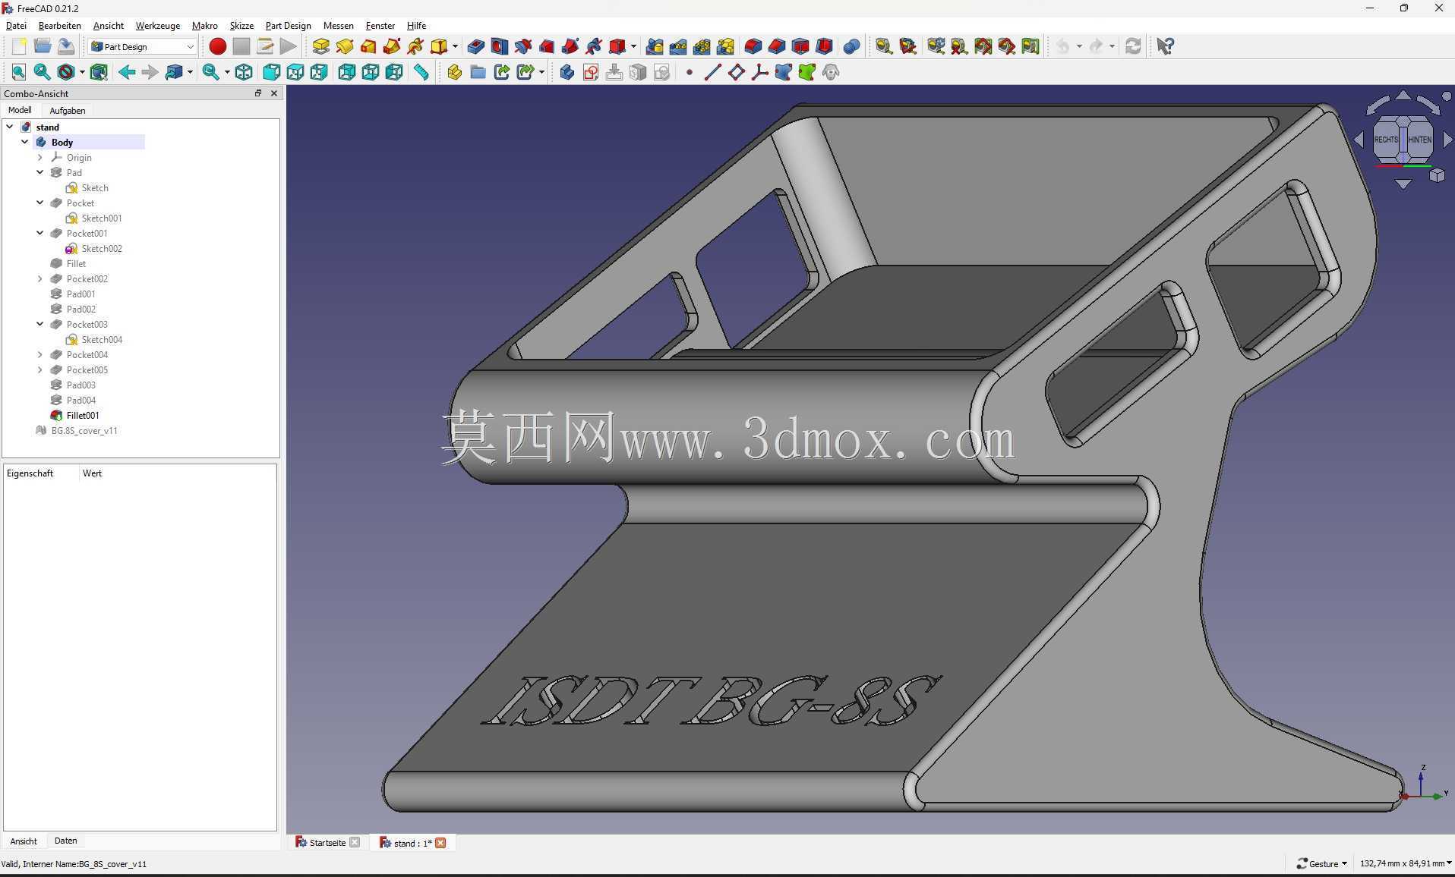Select the Polar pattern icon
Viewport: 1455px width, 877px height.
point(702,46)
